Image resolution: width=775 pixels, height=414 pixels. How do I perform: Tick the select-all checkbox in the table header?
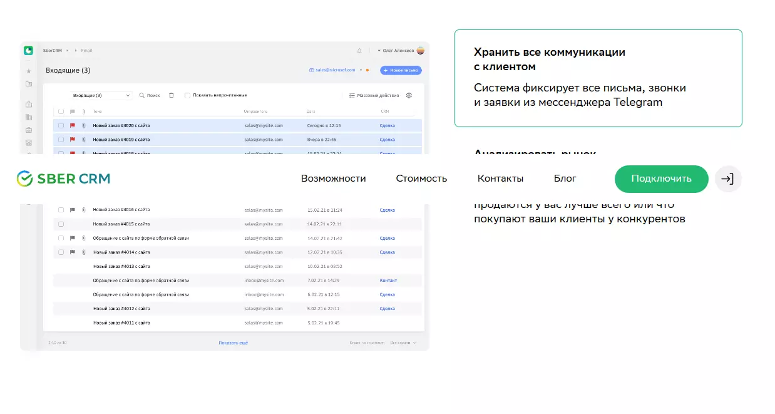tap(61, 111)
